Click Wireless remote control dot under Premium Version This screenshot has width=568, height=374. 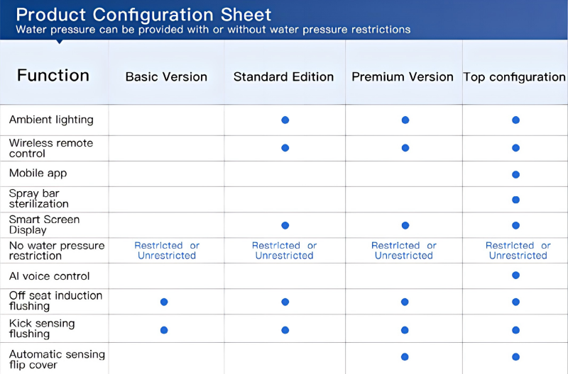pyautogui.click(x=405, y=148)
